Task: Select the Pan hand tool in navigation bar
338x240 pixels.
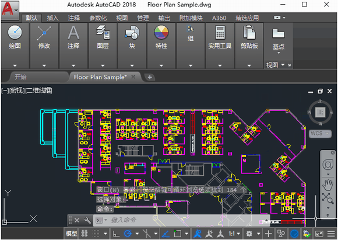Action: click(x=328, y=185)
